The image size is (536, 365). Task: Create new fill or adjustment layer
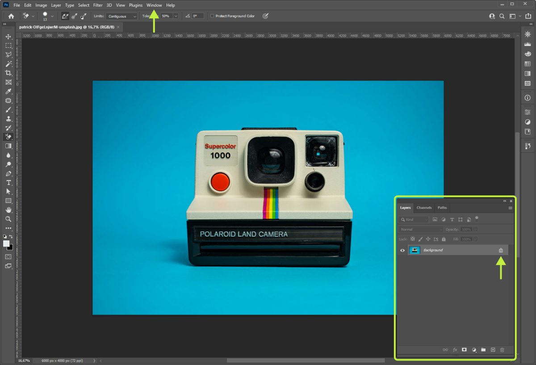click(474, 350)
